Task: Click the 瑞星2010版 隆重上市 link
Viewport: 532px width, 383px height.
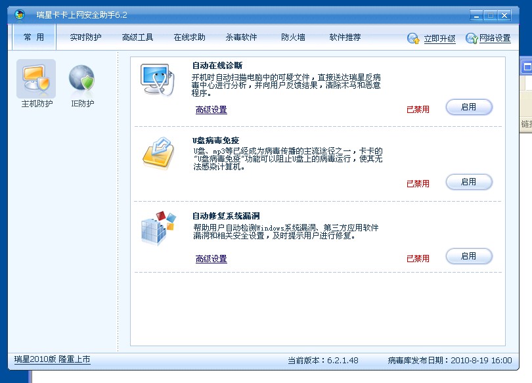Action: tap(53, 359)
